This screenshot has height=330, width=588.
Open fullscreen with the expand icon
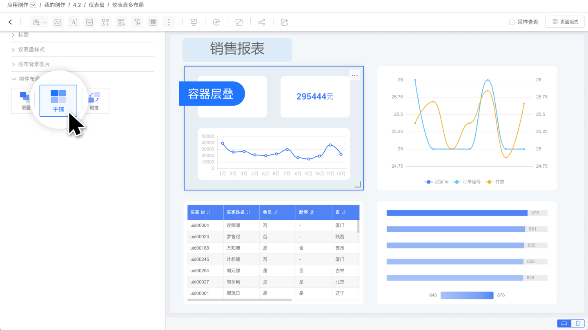(239, 22)
